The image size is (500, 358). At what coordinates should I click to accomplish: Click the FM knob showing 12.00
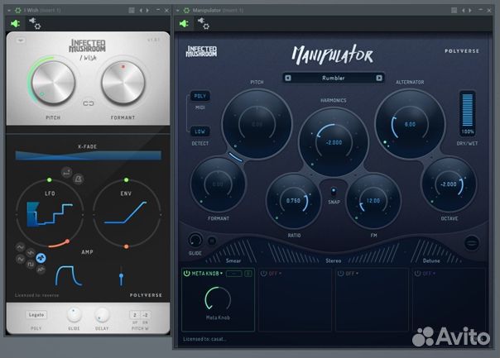(373, 201)
